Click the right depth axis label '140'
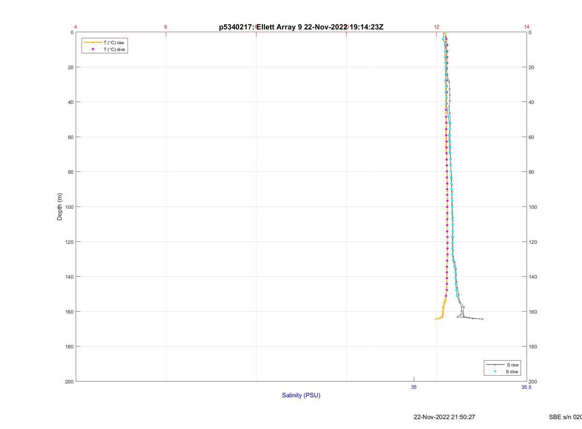This screenshot has height=429, width=582. 533,277
